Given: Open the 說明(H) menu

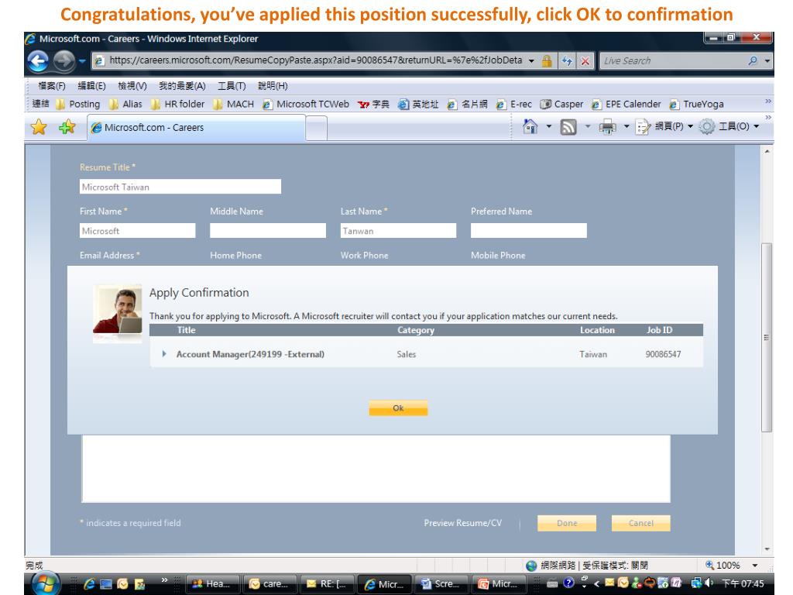Looking at the screenshot, I should [273, 86].
